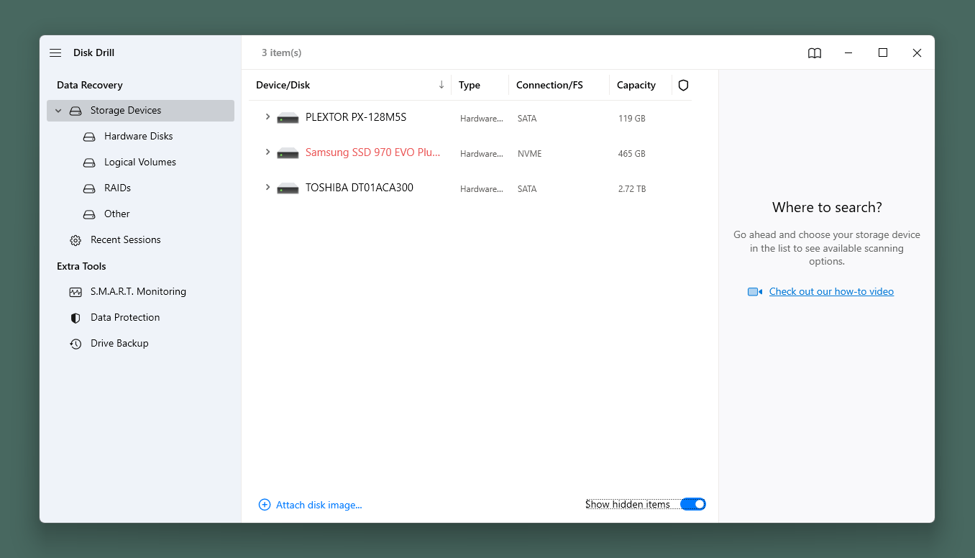This screenshot has height=558, width=975.
Task: Click the Logical Volumes drive icon
Action: tap(89, 163)
